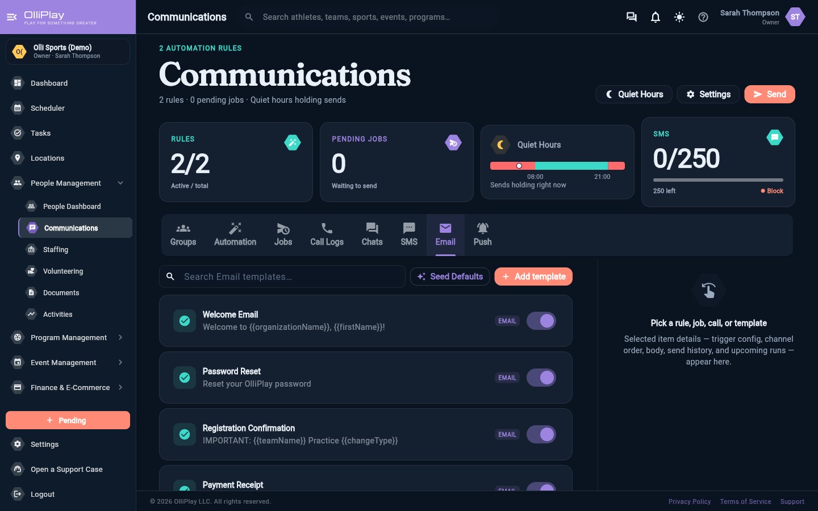Click the Welcome Email check icon
The image size is (818, 511).
[x=185, y=321]
